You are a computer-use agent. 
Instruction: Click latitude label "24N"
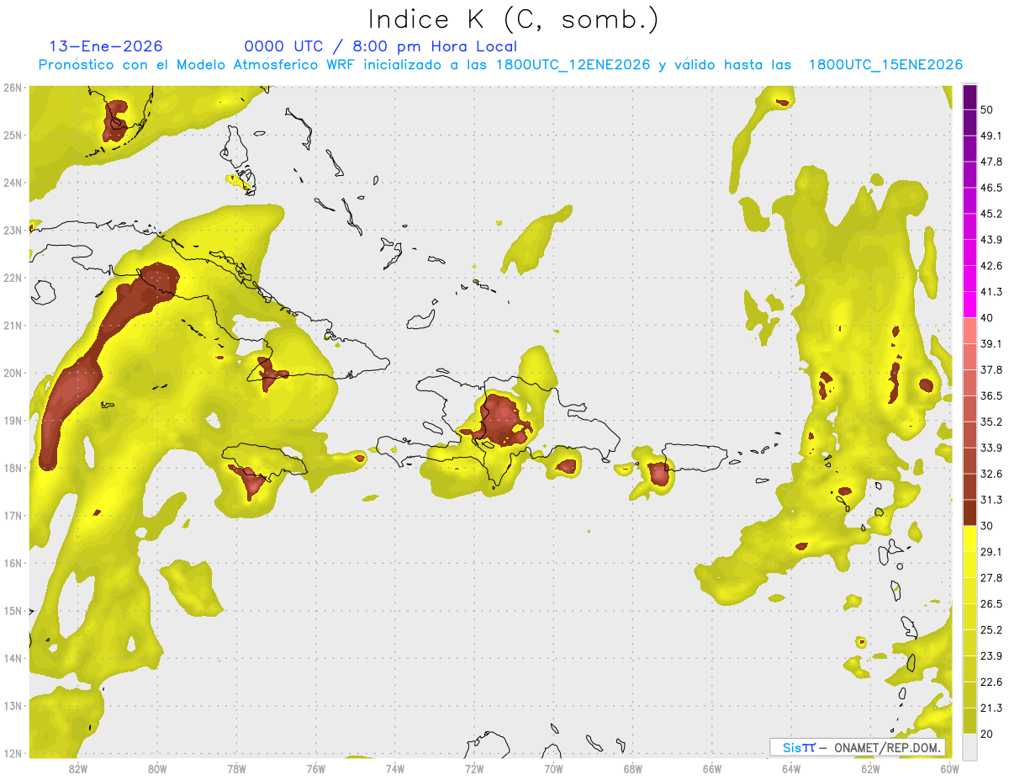13,183
